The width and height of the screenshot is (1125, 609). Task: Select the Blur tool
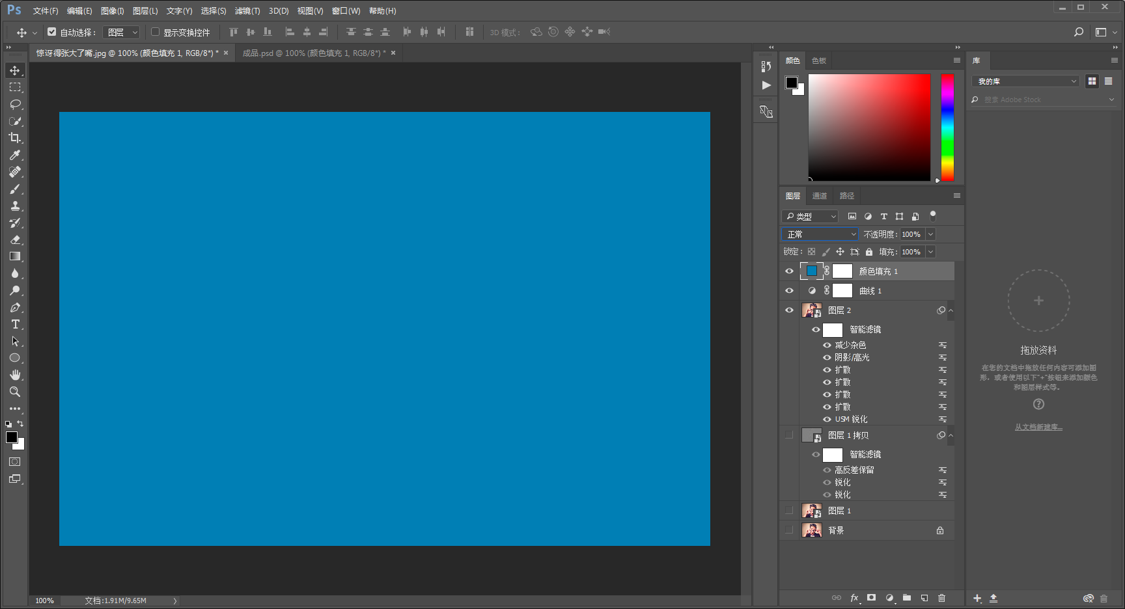[x=15, y=273]
